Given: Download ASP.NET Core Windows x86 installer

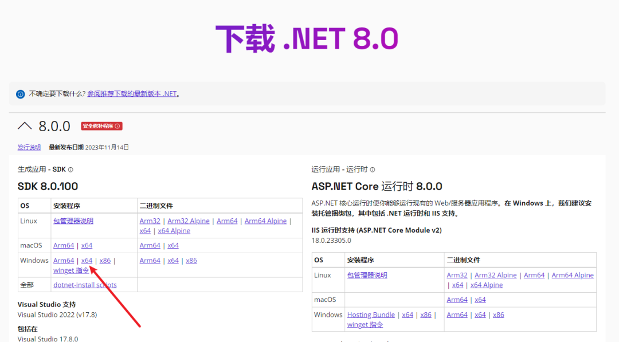Looking at the screenshot, I should (425, 315).
